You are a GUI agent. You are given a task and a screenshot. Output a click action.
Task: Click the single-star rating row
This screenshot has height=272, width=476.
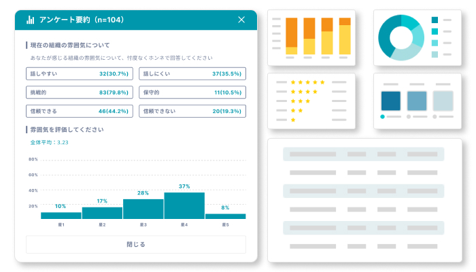click(293, 120)
